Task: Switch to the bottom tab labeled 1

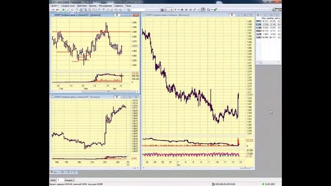Action: point(60,180)
